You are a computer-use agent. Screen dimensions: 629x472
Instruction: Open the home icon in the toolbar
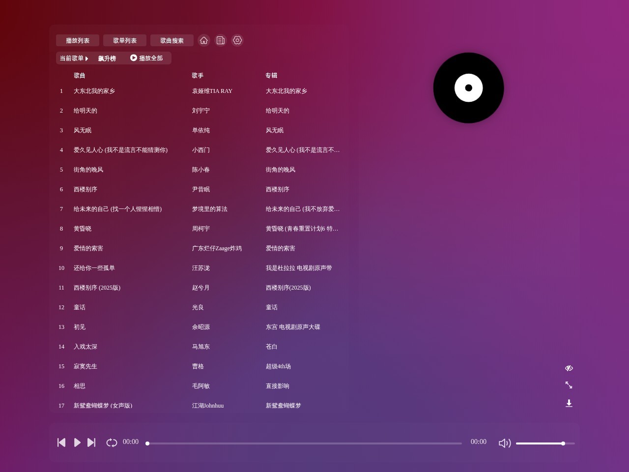pyautogui.click(x=204, y=40)
